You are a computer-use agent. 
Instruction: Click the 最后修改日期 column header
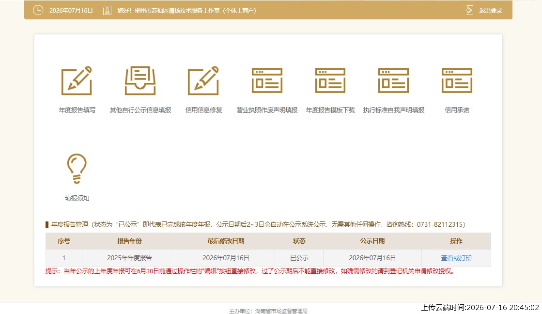click(x=226, y=241)
